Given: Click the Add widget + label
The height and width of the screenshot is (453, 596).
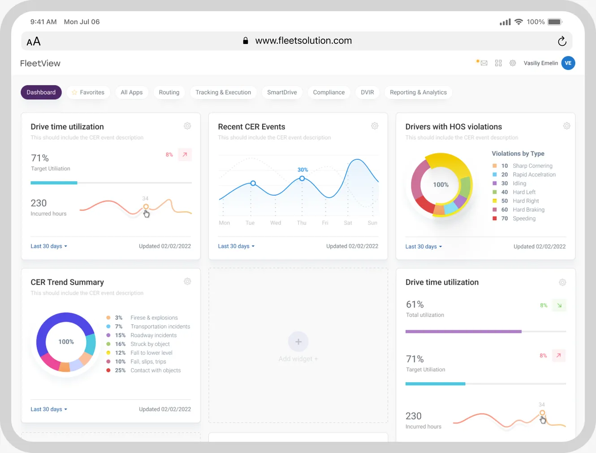Looking at the screenshot, I should click(298, 359).
